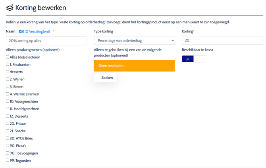
Task: Tick the desserts product group checkbox
Action: (8, 72)
